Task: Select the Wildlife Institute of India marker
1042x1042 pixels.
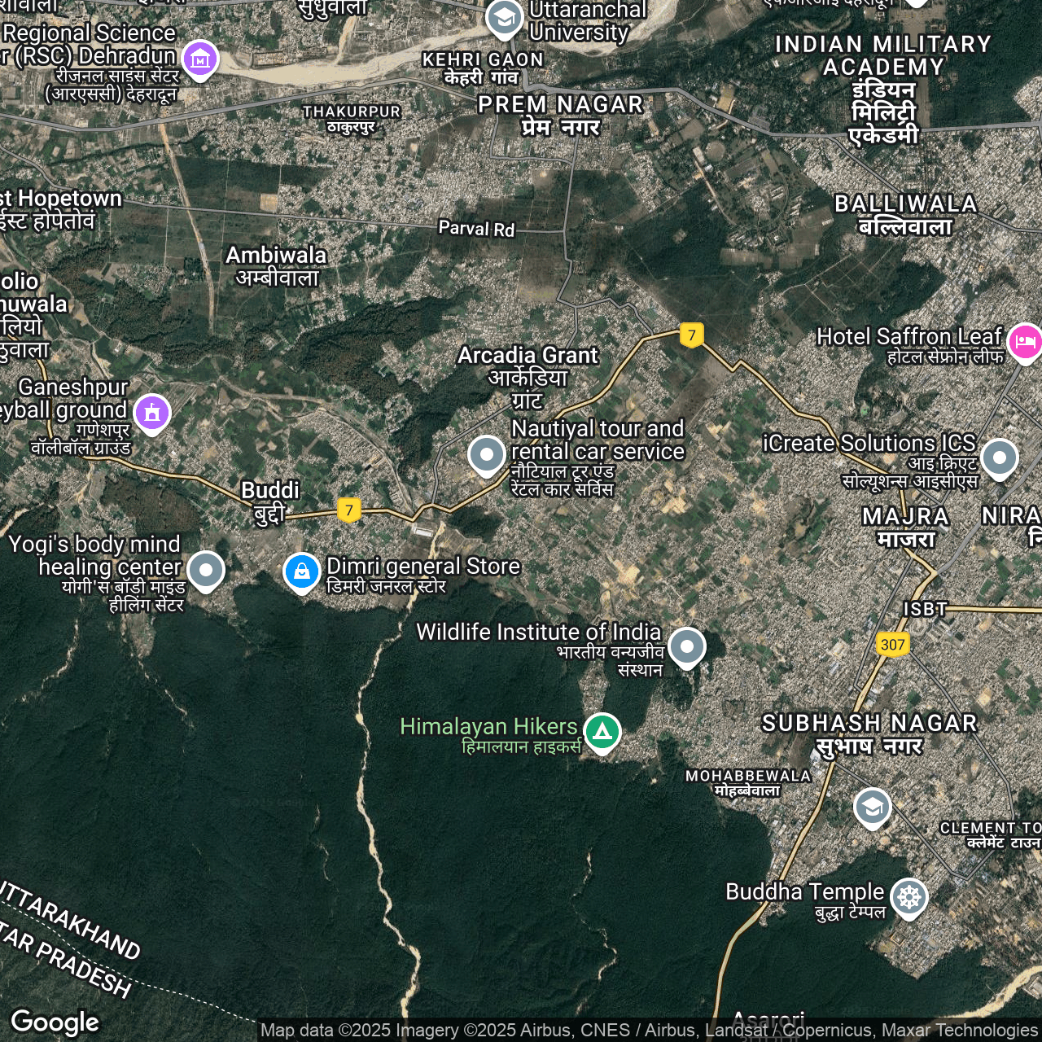Action: click(686, 646)
